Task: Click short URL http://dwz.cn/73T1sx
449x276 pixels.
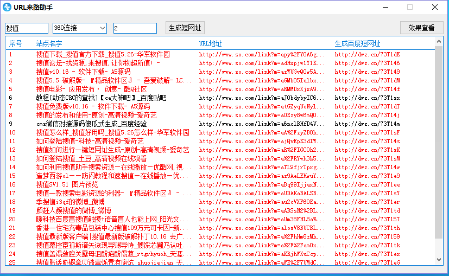Action: pyautogui.click(x=367, y=98)
